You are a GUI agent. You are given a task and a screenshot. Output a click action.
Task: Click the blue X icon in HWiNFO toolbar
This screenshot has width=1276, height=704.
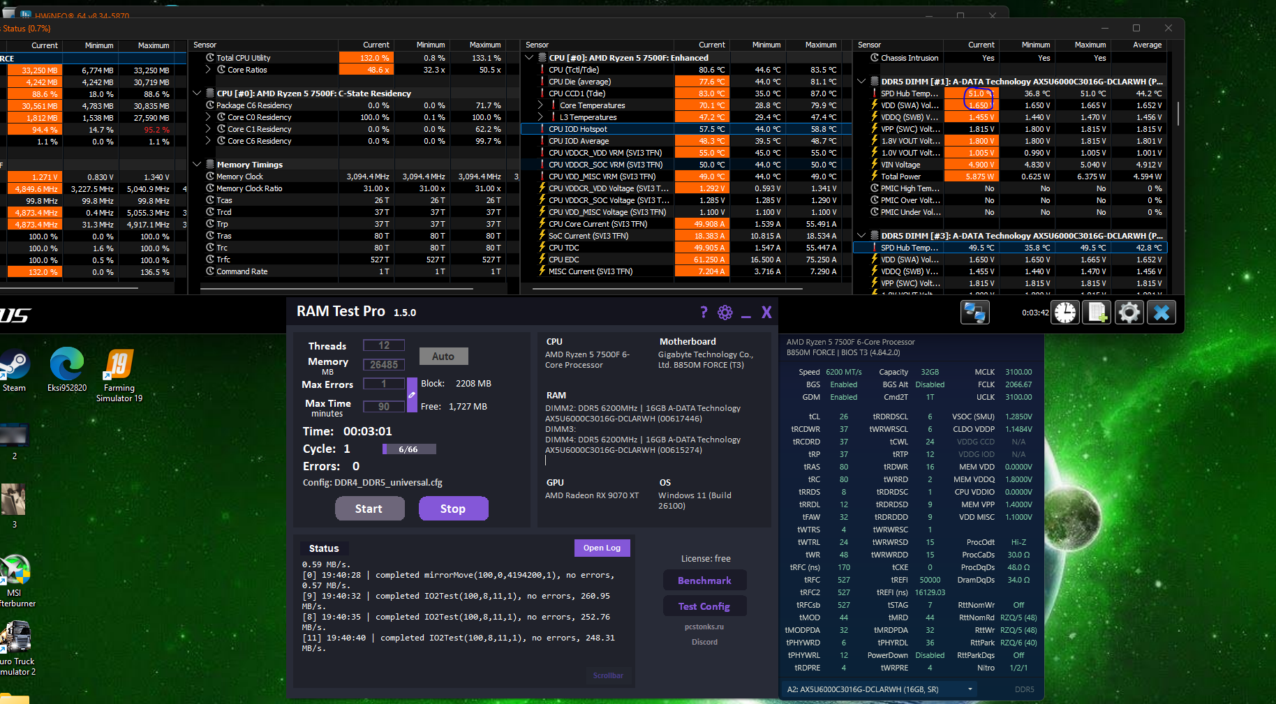click(x=1162, y=313)
